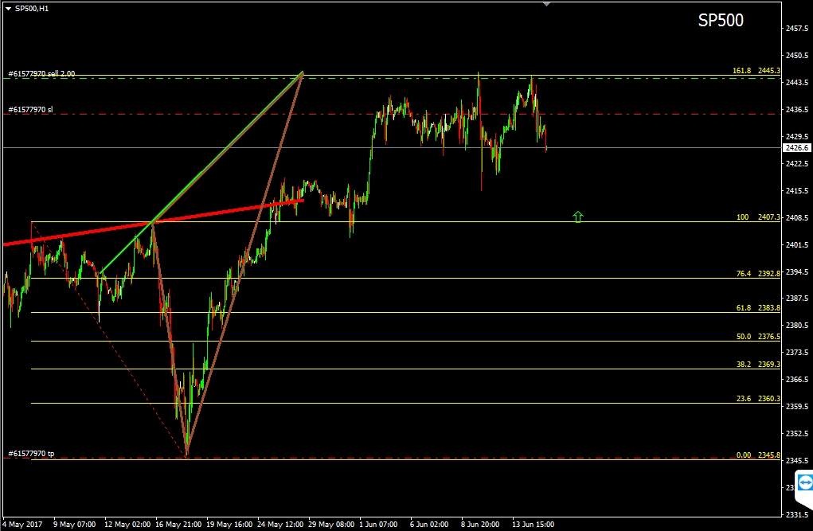Click the 8 Jun 20:00 time label
This screenshot has width=813, height=531.
tap(480, 525)
